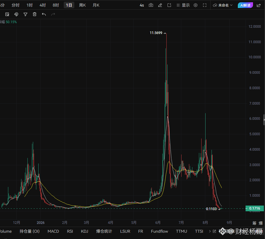Click the 12.0000 price axis label
The width and height of the screenshot is (265, 239).
point(255,27)
